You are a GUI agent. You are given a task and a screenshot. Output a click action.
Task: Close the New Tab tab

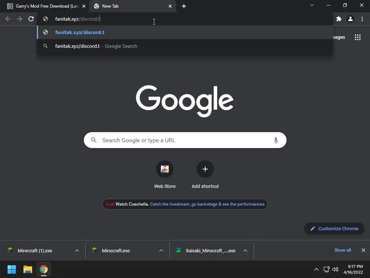[x=170, y=6]
